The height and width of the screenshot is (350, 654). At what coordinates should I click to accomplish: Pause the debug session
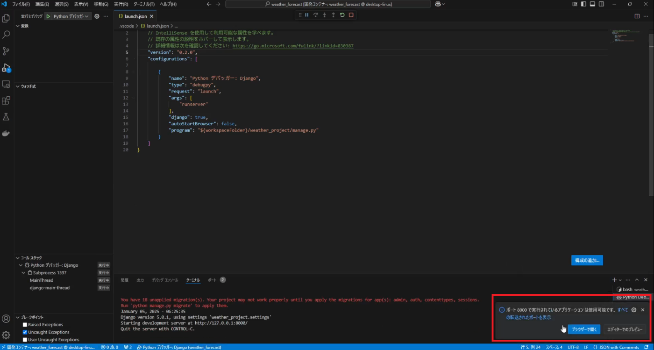point(307,15)
